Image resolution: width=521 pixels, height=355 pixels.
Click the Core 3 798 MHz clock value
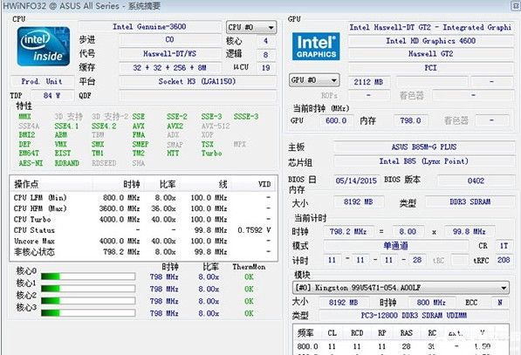pyautogui.click(x=164, y=313)
